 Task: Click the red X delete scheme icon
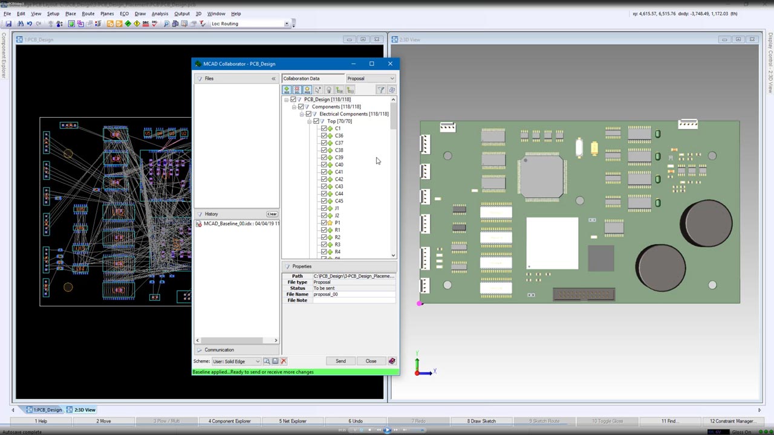[x=284, y=361]
